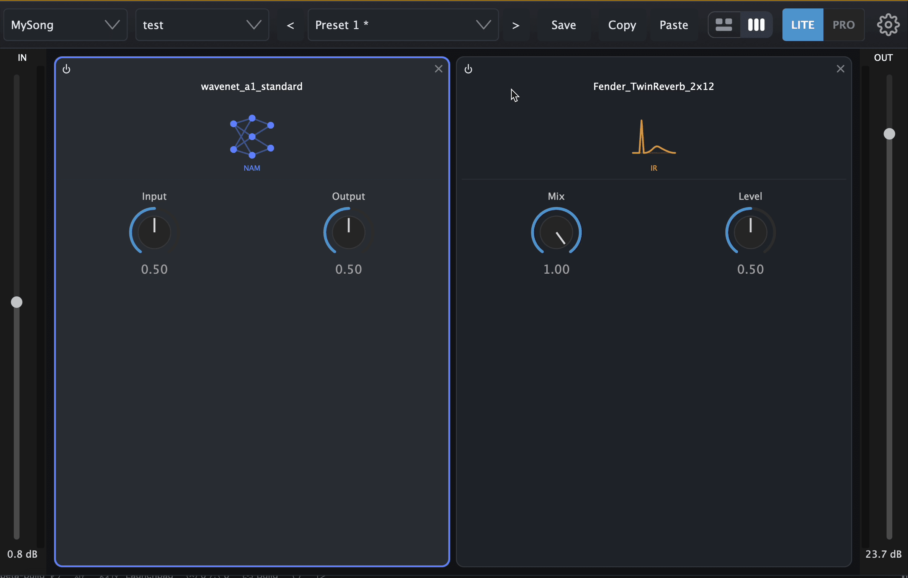The height and width of the screenshot is (578, 908).
Task: Switch to PRO mode
Action: tap(844, 25)
